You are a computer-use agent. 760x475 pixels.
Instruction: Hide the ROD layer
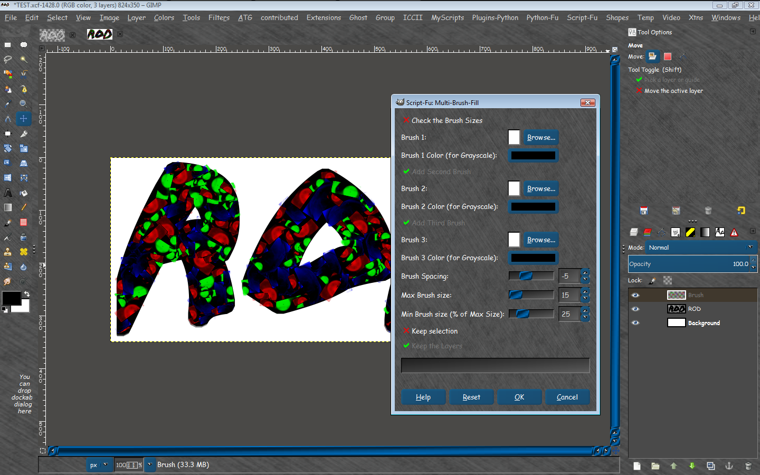635,309
